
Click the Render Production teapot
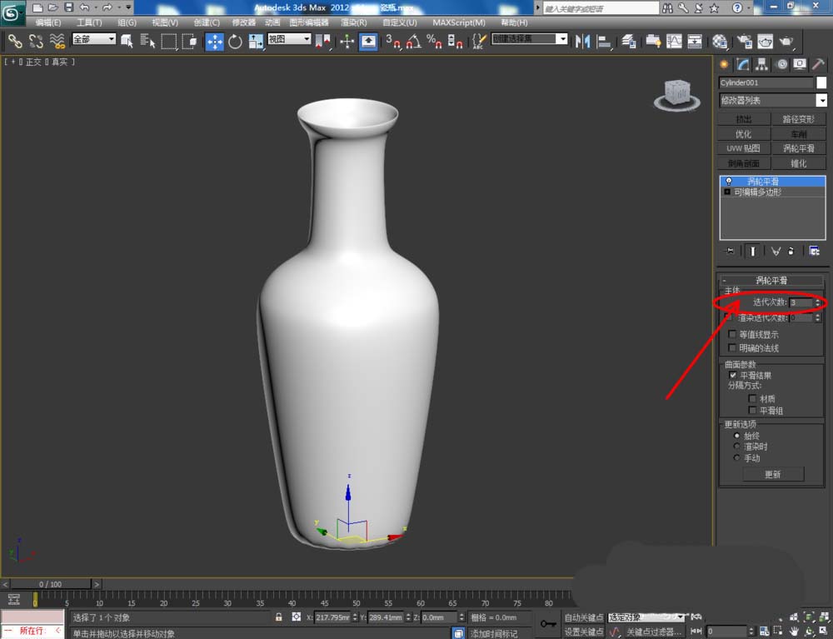(786, 41)
